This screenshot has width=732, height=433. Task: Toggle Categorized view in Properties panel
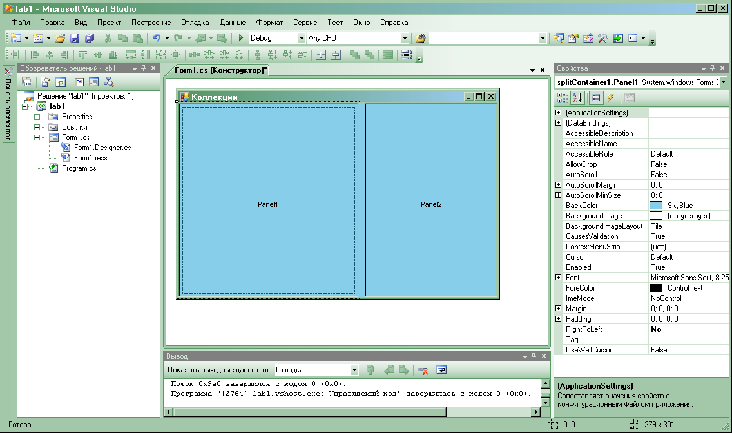tap(563, 98)
